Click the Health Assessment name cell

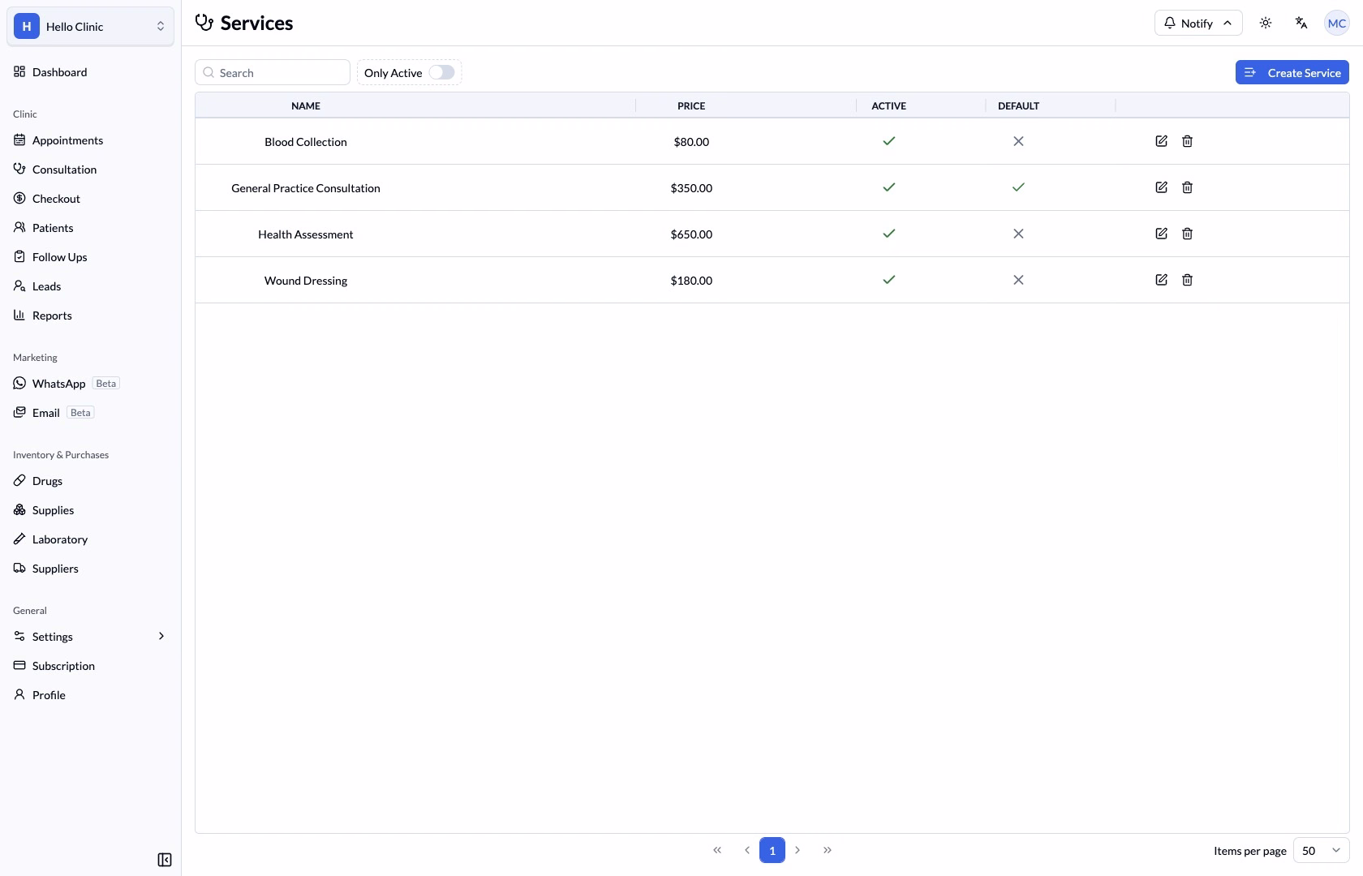[306, 234]
